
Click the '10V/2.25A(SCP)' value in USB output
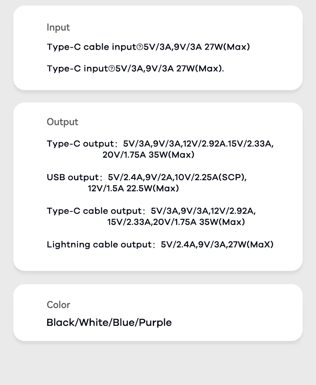tap(208, 177)
